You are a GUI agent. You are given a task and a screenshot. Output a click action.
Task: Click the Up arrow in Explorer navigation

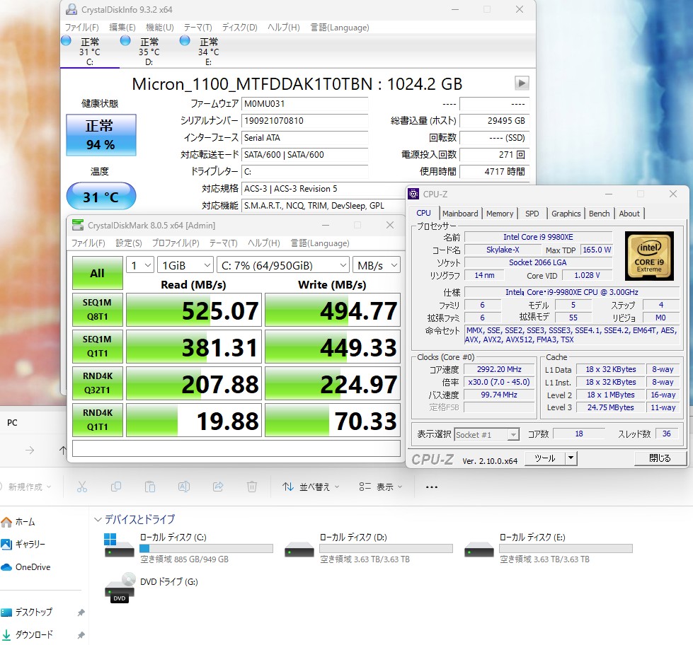tap(63, 451)
